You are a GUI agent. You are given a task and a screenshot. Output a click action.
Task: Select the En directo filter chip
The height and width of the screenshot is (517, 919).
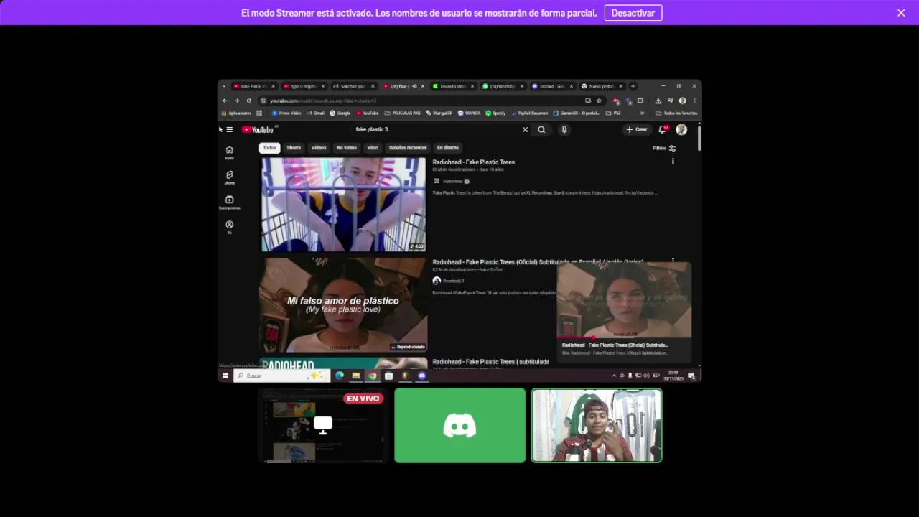coord(448,148)
